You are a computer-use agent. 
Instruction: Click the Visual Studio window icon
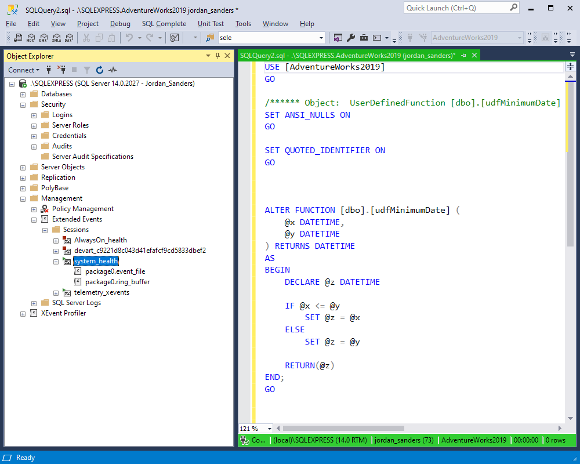tap(338, 38)
